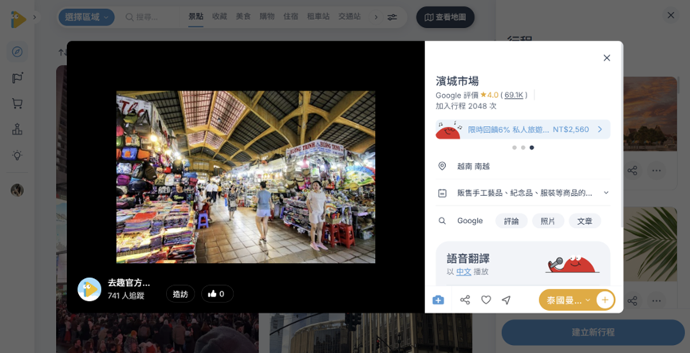Open the more options on the second trip card
This screenshot has height=353, width=690.
[x=656, y=300]
